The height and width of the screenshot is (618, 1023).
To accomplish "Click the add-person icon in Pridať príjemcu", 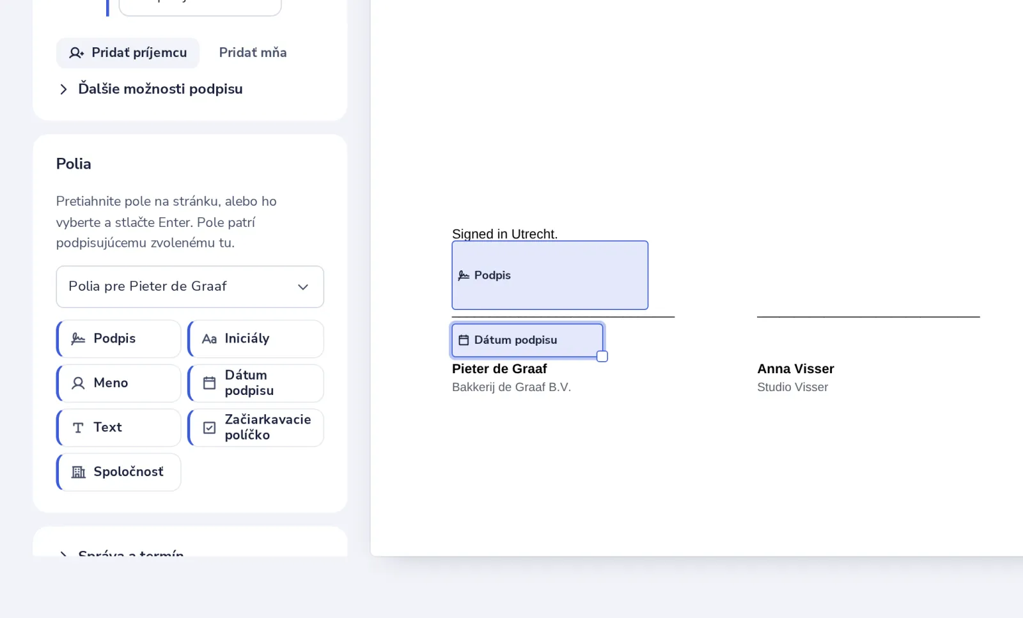I will pyautogui.click(x=77, y=53).
